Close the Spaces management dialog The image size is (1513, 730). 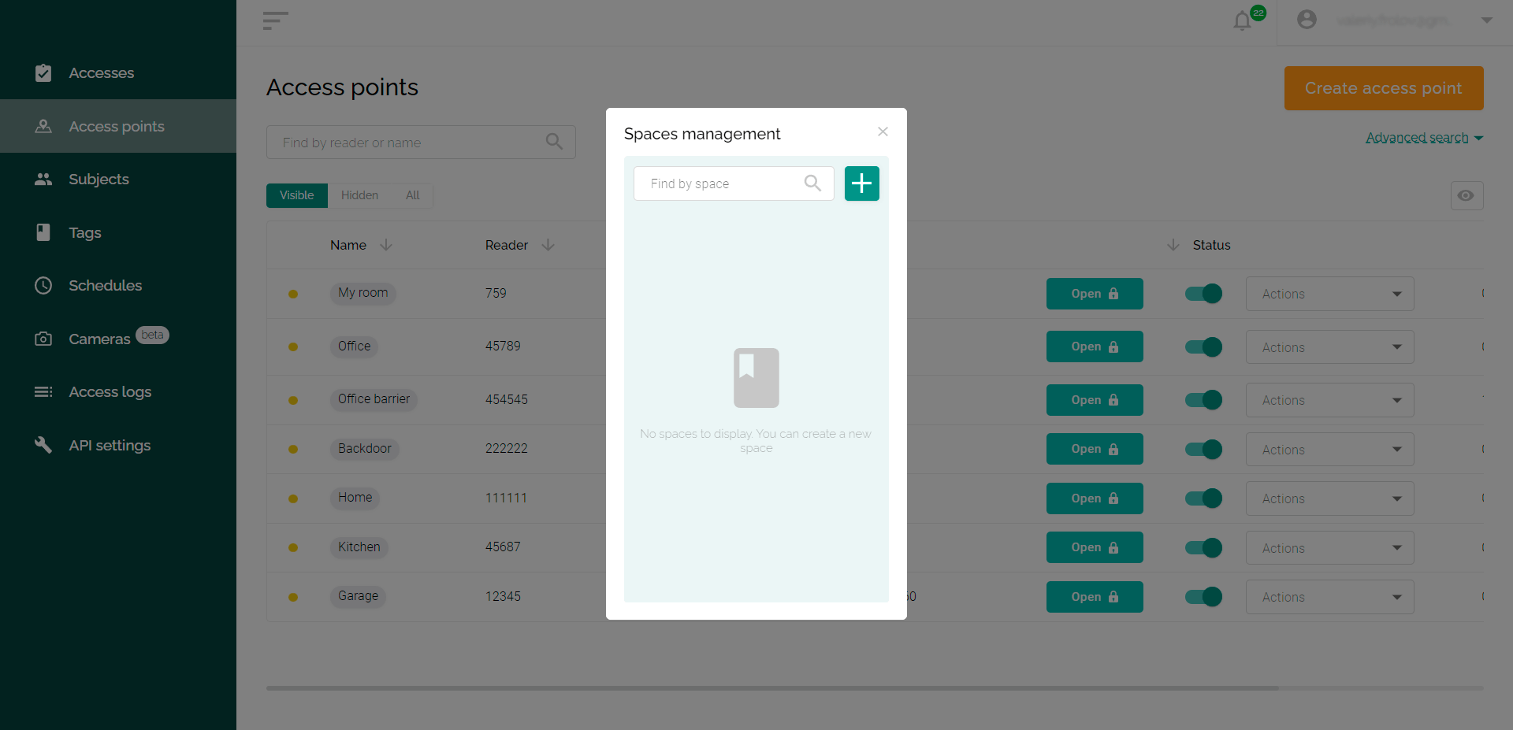click(x=883, y=132)
